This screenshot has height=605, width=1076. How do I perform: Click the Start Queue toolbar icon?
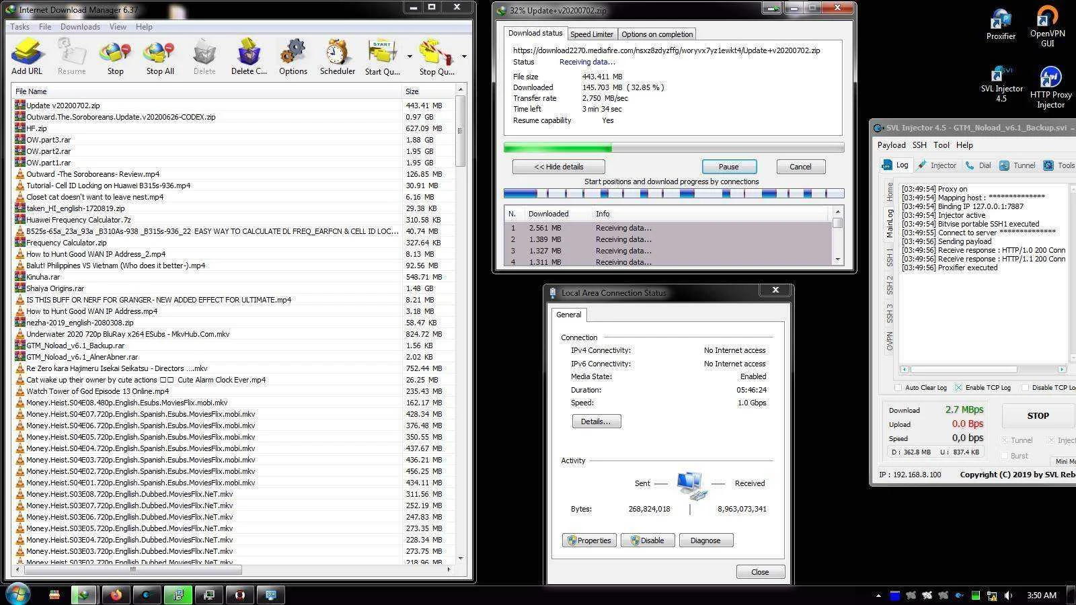tap(382, 56)
